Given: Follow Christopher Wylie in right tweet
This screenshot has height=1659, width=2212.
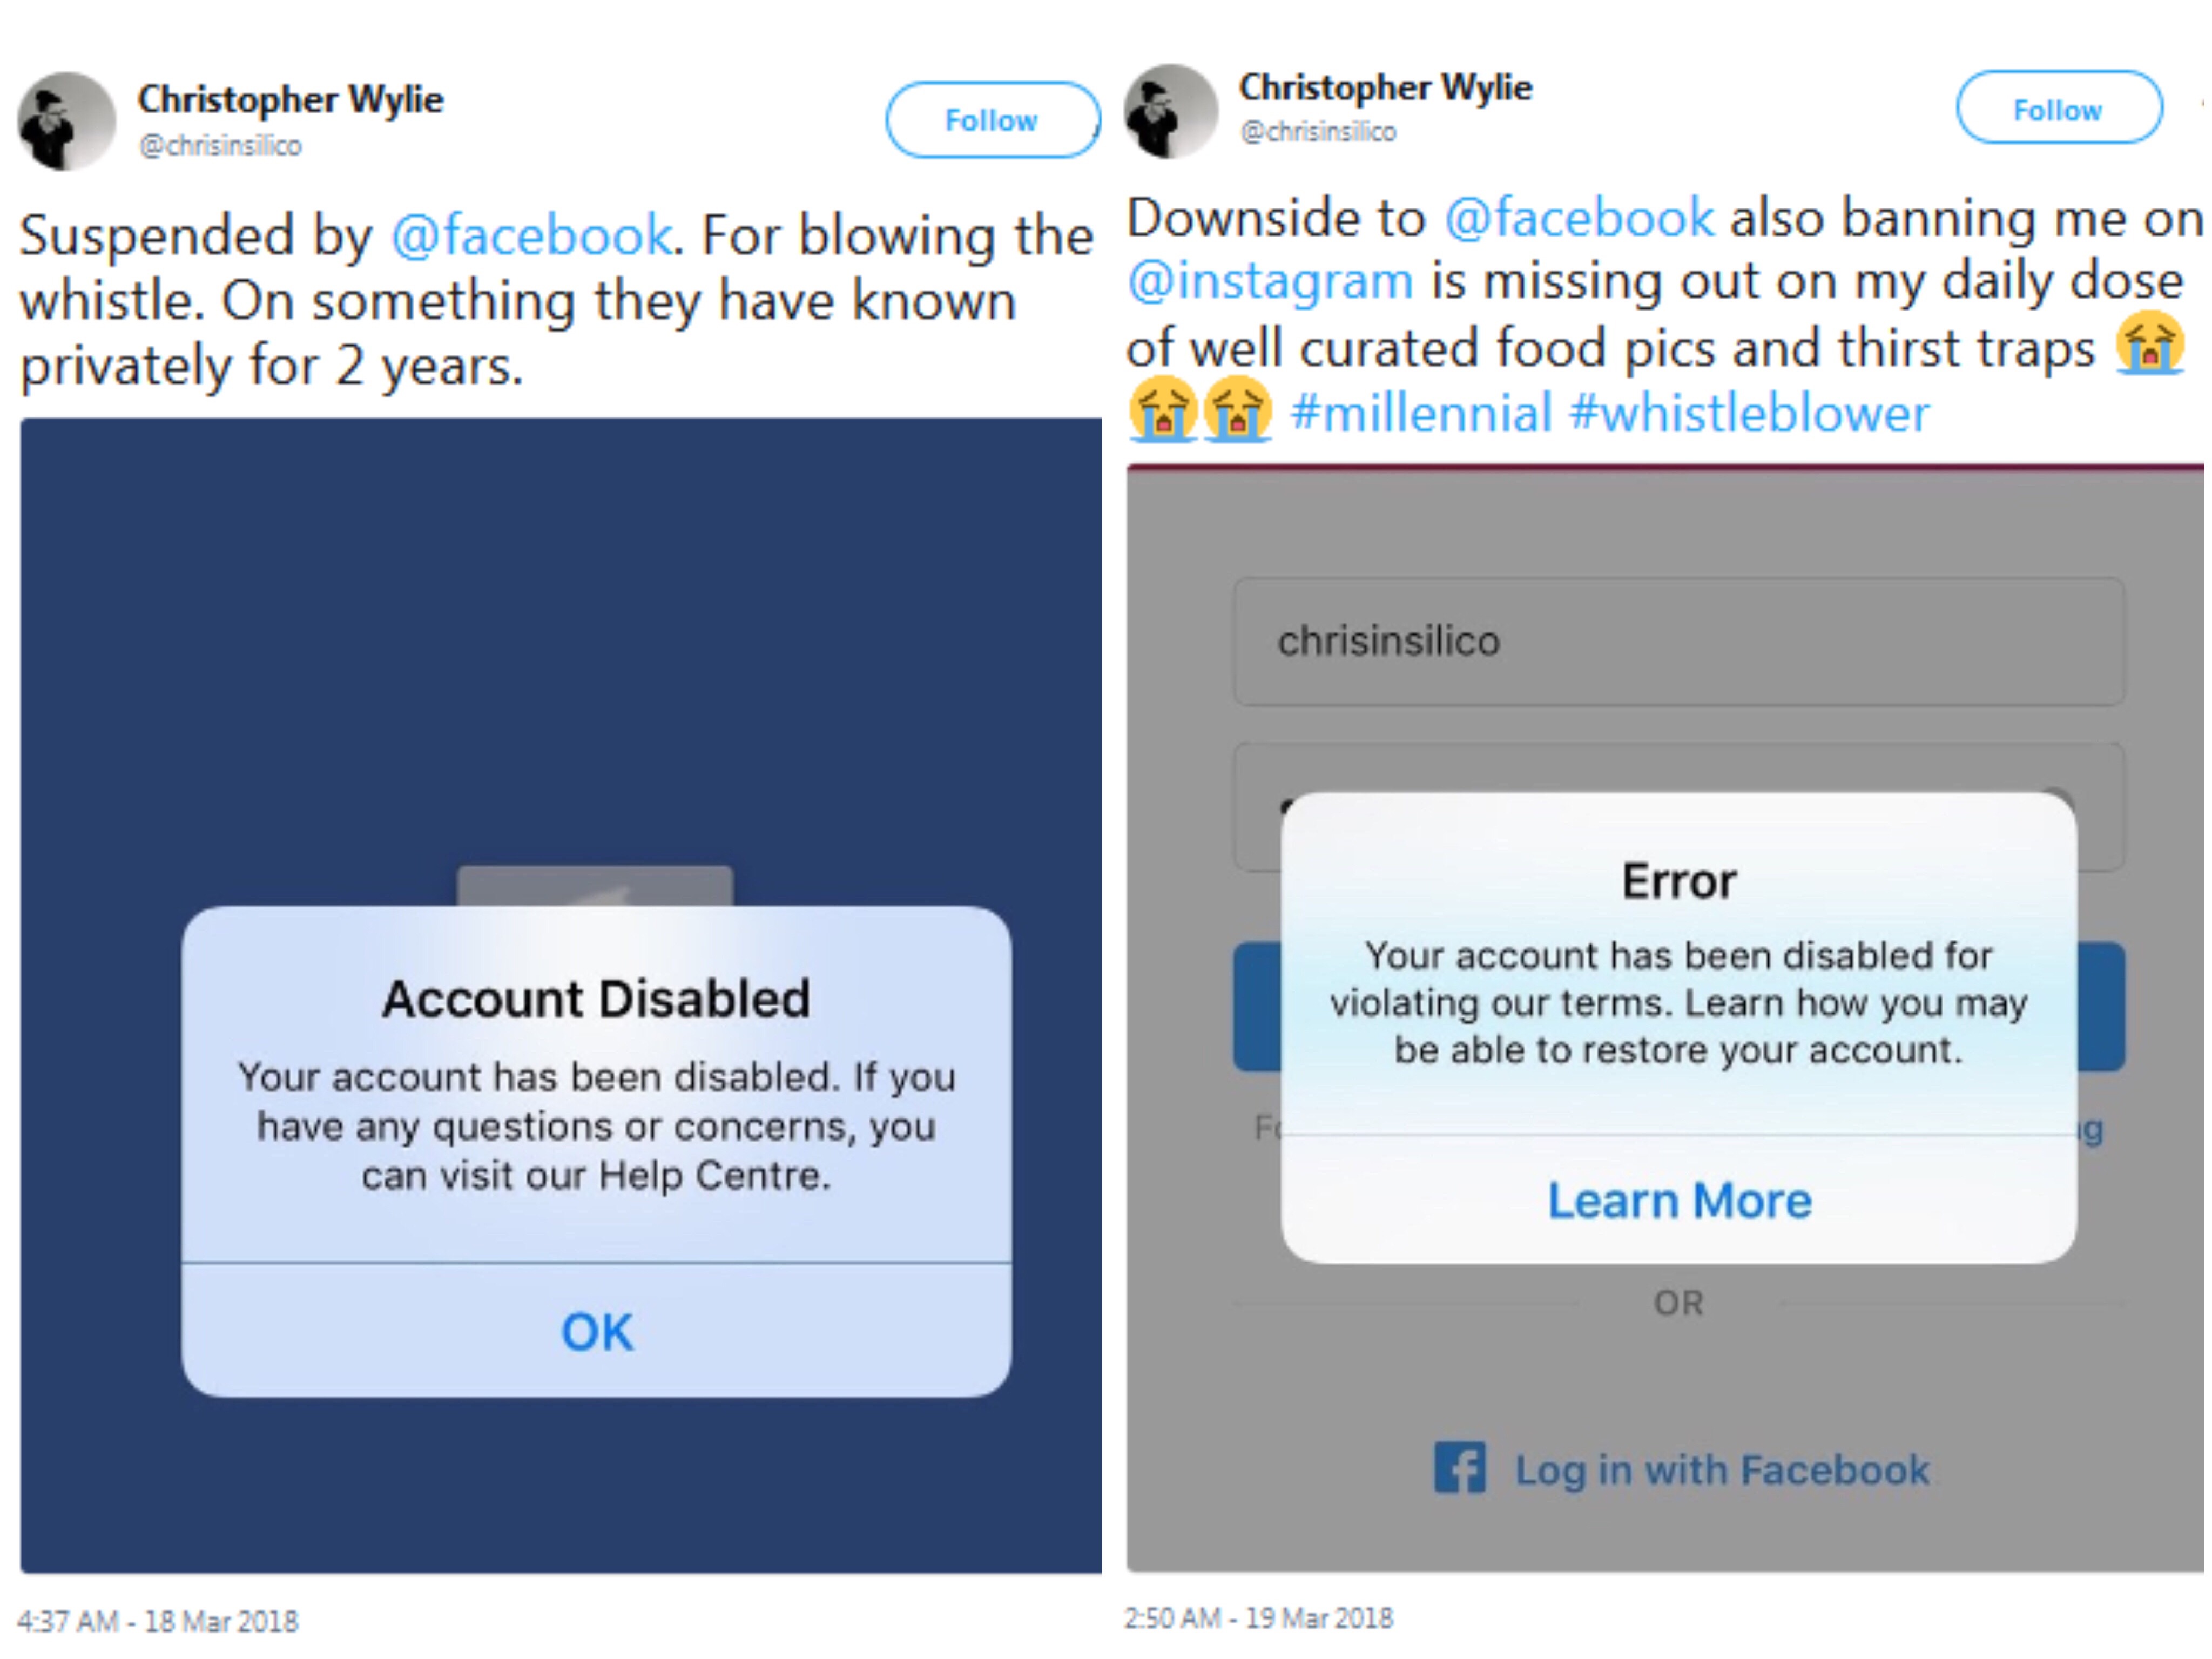Looking at the screenshot, I should point(2059,108).
